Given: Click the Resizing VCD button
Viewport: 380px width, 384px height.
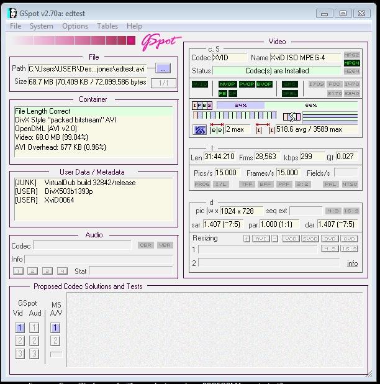Looking at the screenshot, I should (x=291, y=239).
